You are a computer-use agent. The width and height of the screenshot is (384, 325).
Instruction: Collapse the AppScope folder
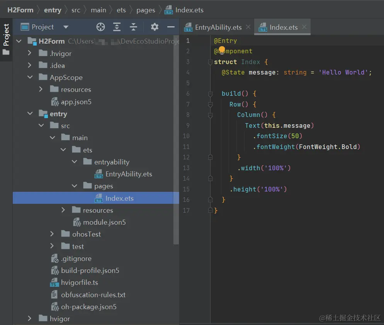point(30,77)
